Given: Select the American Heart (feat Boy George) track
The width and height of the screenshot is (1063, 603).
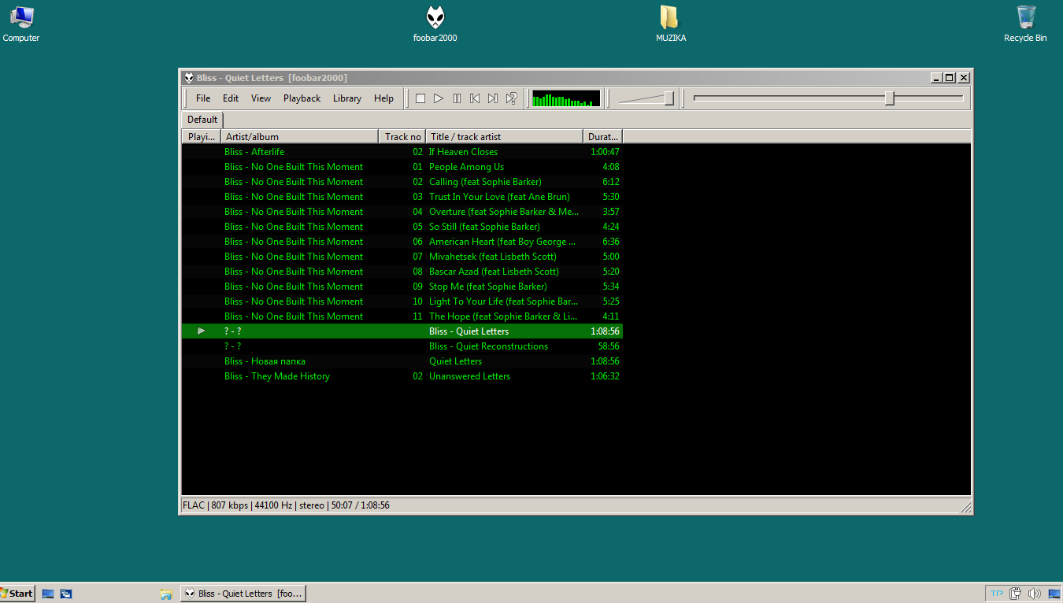Looking at the screenshot, I should [x=402, y=242].
